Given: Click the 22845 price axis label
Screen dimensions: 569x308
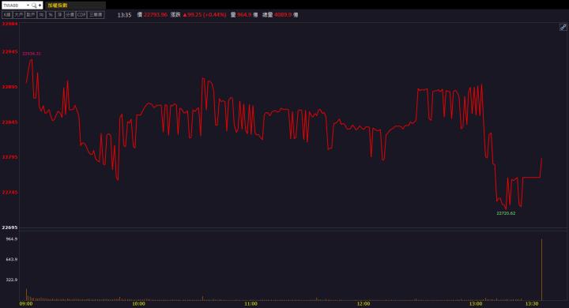Looking at the screenshot, I should 9,122.
